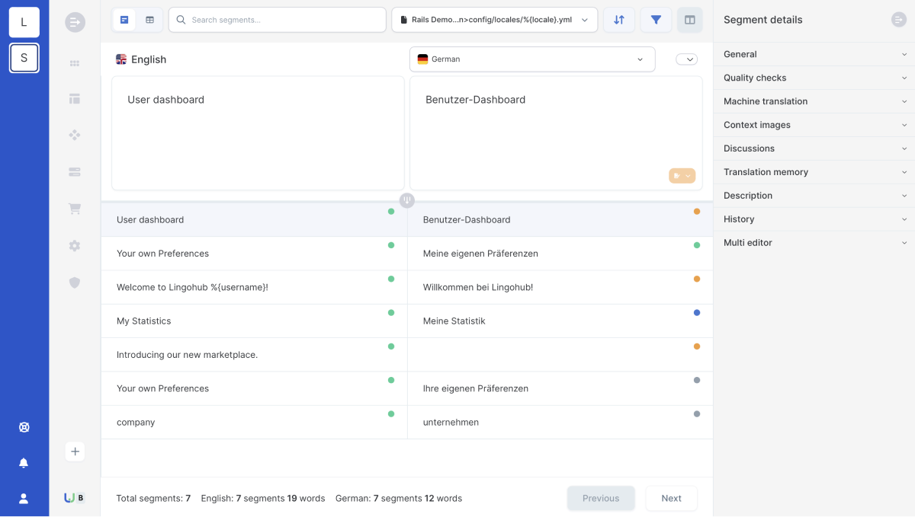Collapse the Segment details panel icon

tap(899, 20)
